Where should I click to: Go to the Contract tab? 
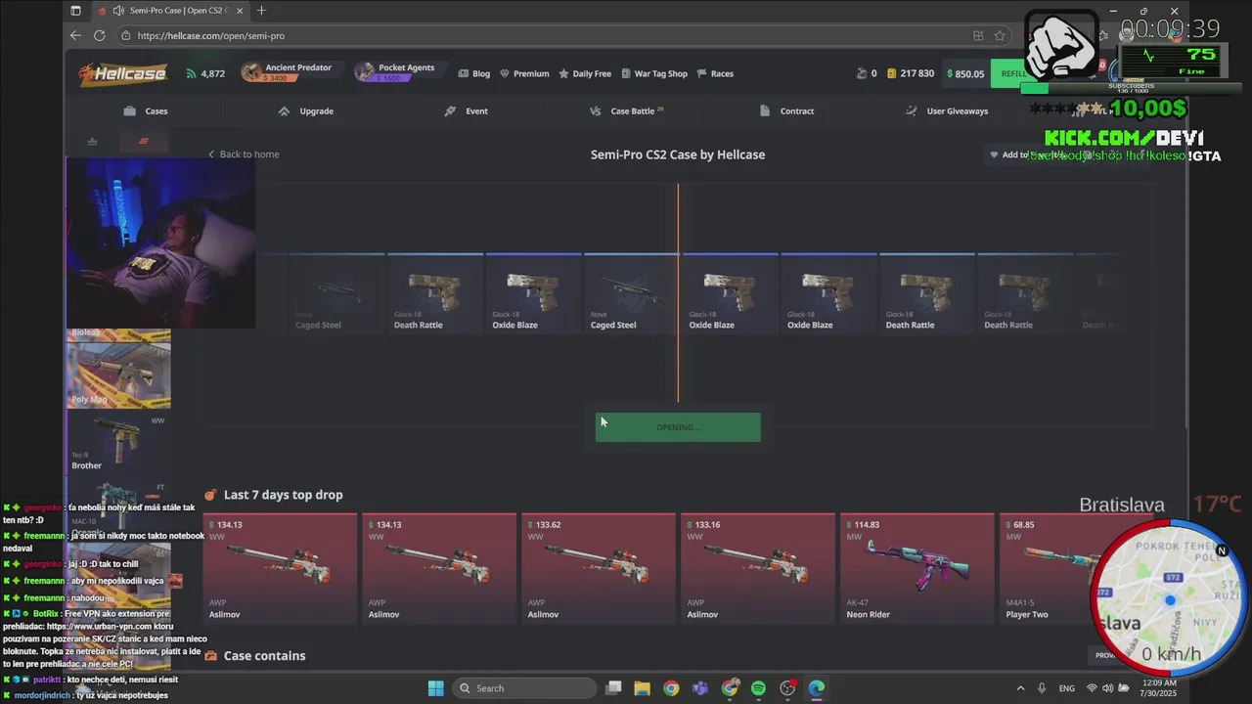pyautogui.click(x=786, y=110)
